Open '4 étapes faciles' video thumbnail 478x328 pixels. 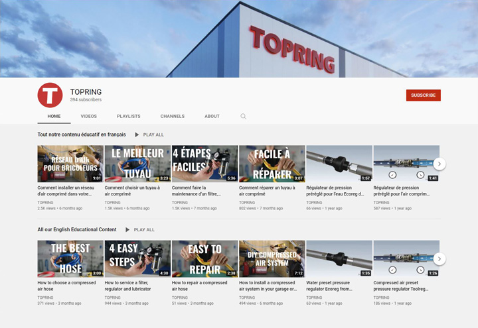pyautogui.click(x=205, y=164)
